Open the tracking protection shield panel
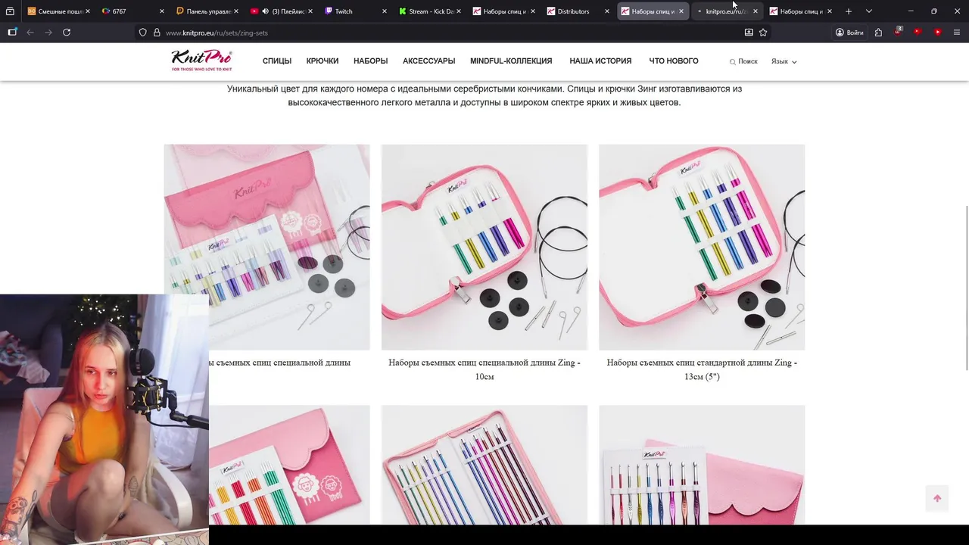The height and width of the screenshot is (545, 969). (x=142, y=33)
